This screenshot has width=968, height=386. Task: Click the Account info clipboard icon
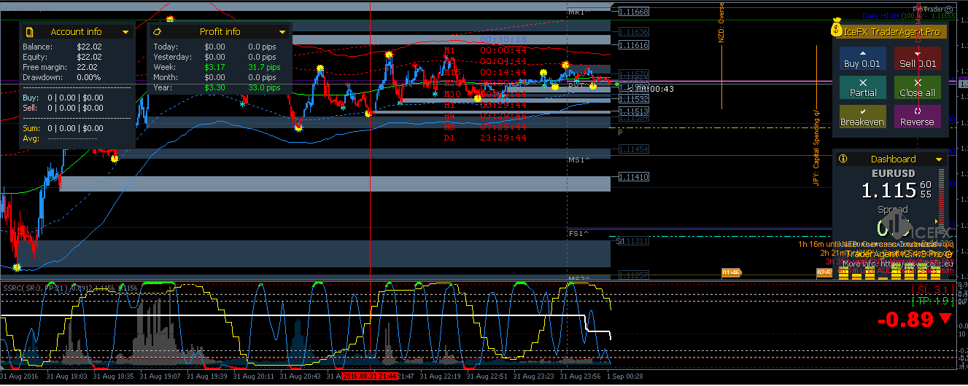coord(30,32)
